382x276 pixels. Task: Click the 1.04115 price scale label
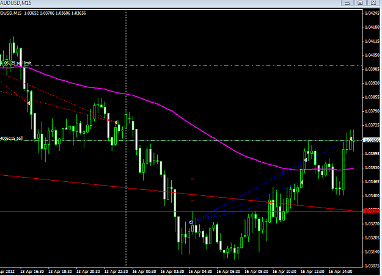(372, 41)
